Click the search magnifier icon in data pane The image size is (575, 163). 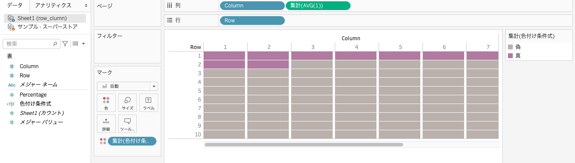click(x=55, y=44)
